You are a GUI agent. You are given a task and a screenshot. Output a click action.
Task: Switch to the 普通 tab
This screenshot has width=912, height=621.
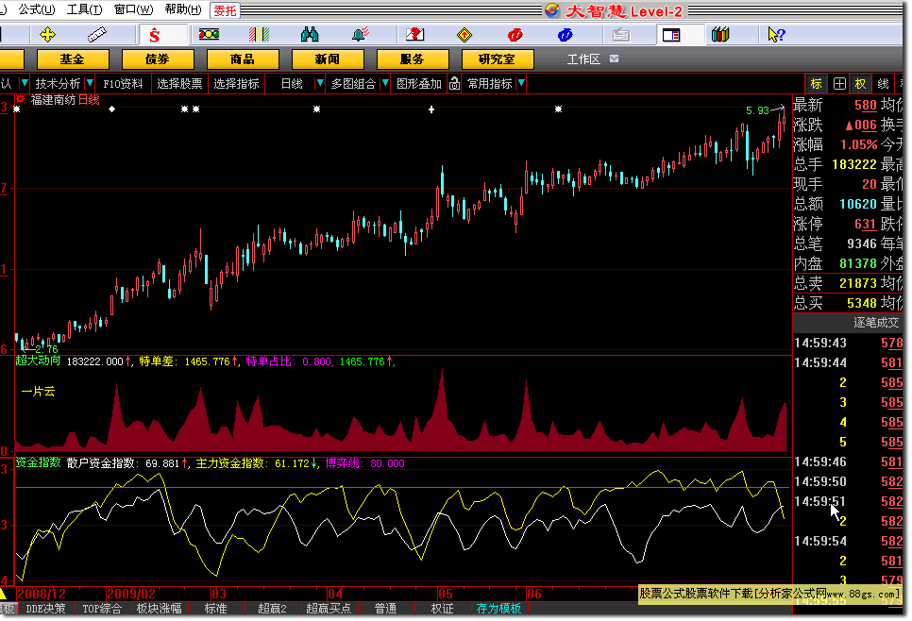[385, 609]
